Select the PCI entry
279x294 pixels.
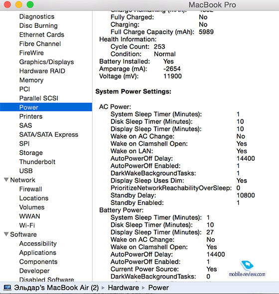coord(24,89)
